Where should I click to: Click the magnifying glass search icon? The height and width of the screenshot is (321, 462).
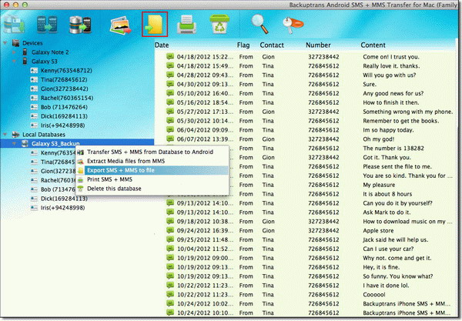point(259,24)
